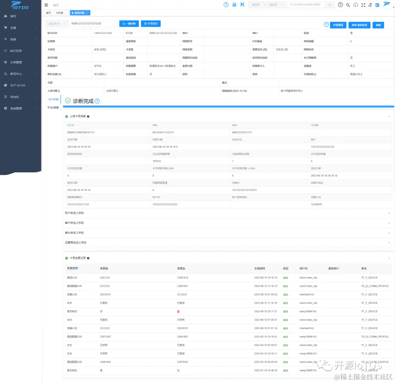
Task: Click the red 是 in 是否锁定 row
Action: point(178,312)
